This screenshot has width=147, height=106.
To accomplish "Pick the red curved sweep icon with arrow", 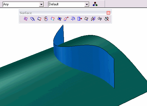I will click(66, 19).
